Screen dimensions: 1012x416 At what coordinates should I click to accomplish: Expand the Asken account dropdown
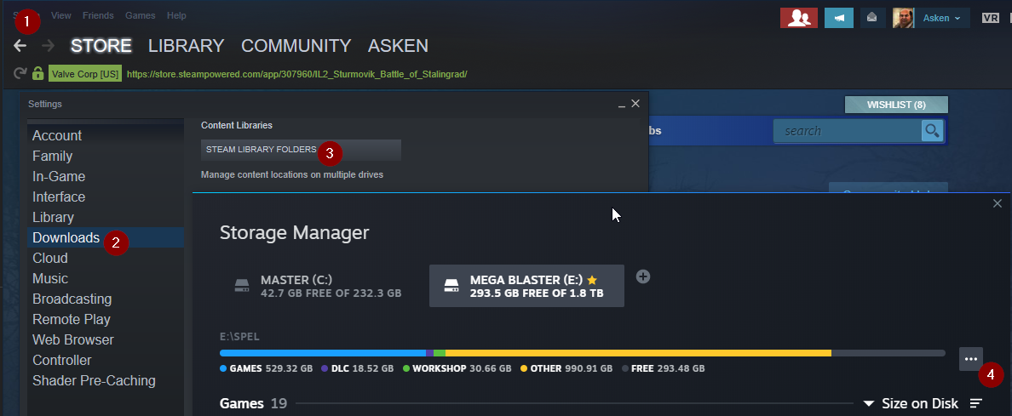tap(942, 18)
